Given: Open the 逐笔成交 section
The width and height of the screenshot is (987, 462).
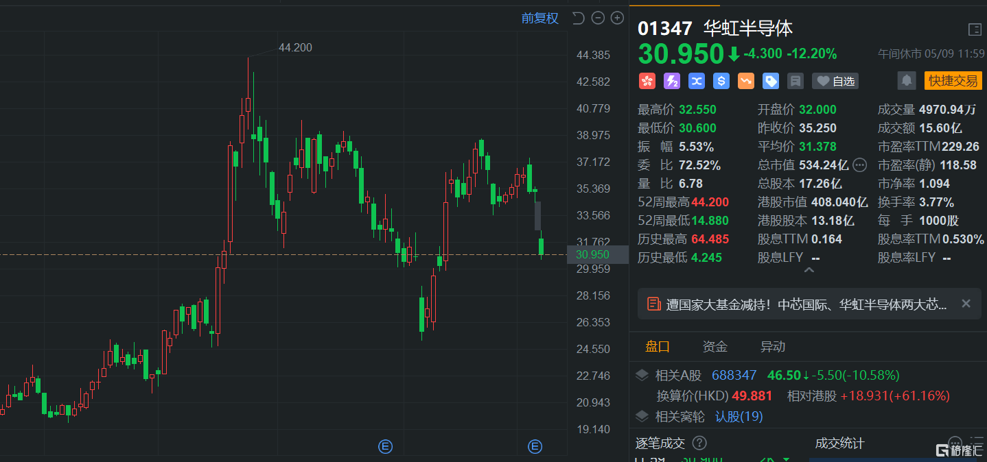Looking at the screenshot, I should point(660,443).
